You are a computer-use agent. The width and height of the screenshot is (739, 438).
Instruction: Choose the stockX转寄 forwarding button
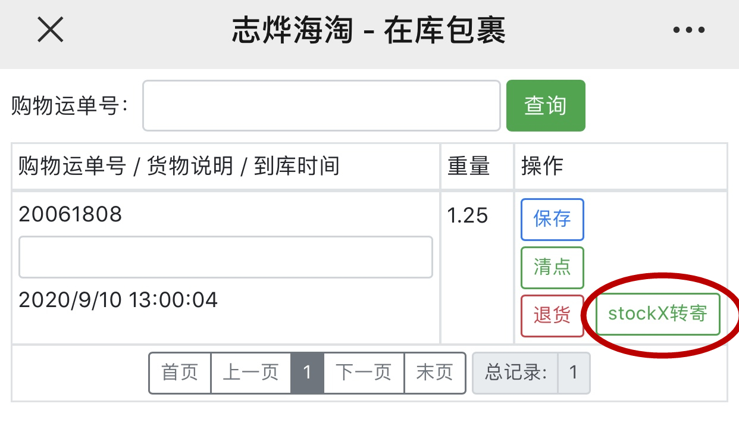click(657, 314)
